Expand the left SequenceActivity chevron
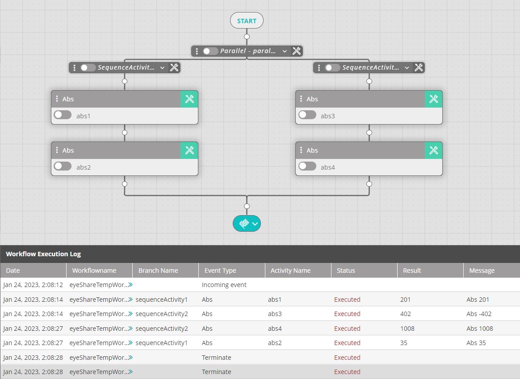Screen dimensions: 520x379 tap(162, 68)
